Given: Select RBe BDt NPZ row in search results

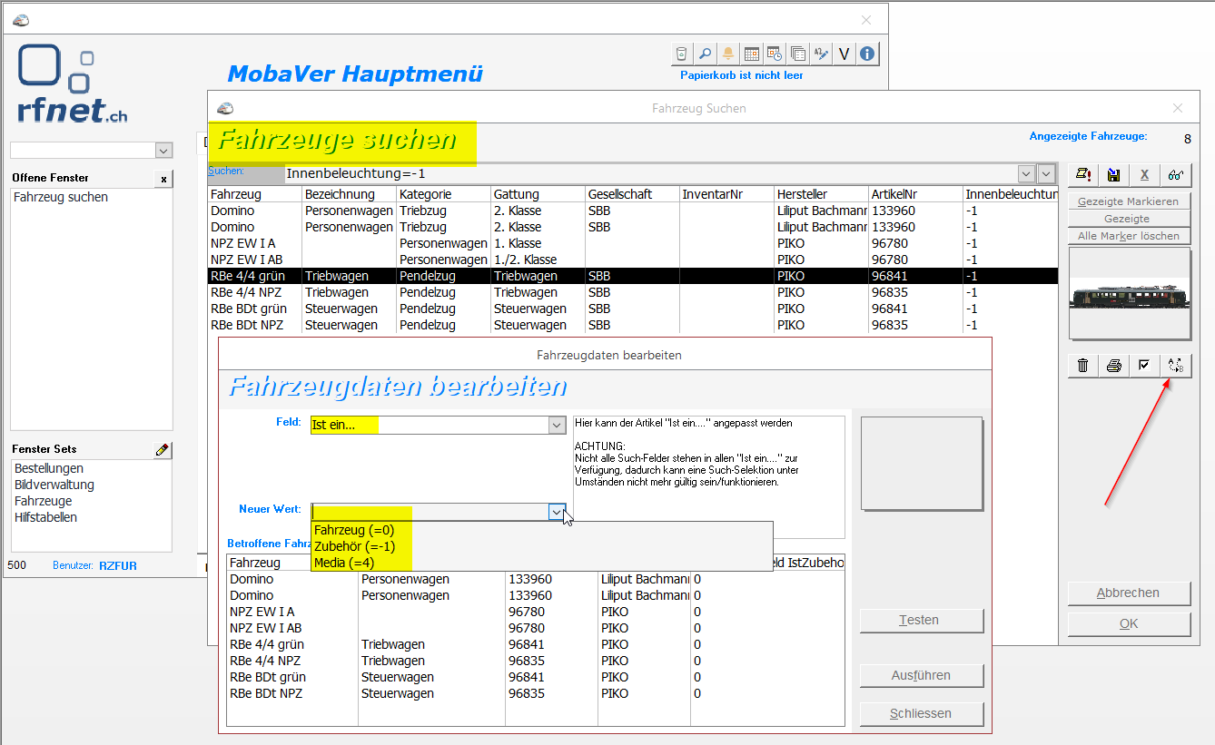Looking at the screenshot, I should (633, 325).
